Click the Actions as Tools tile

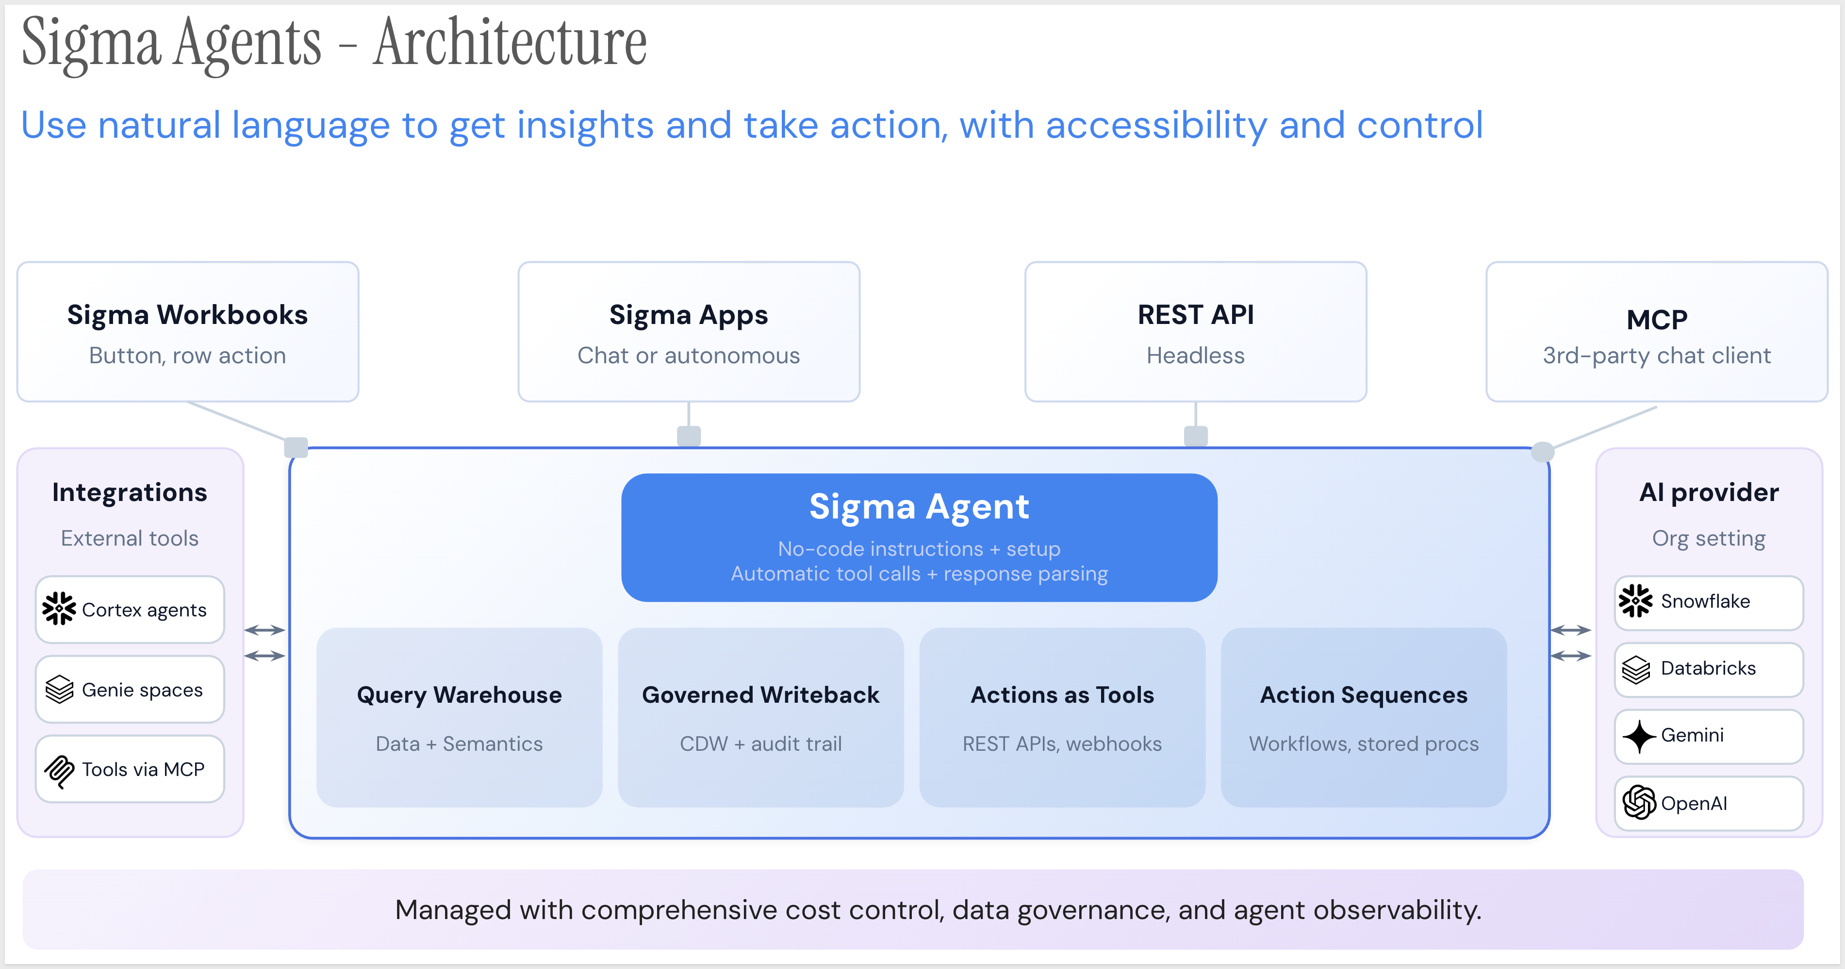(x=1062, y=718)
